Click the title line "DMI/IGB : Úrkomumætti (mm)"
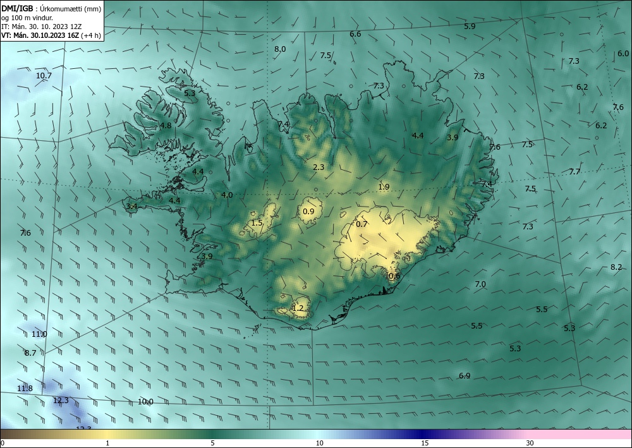632x448 pixels. coord(51,9)
